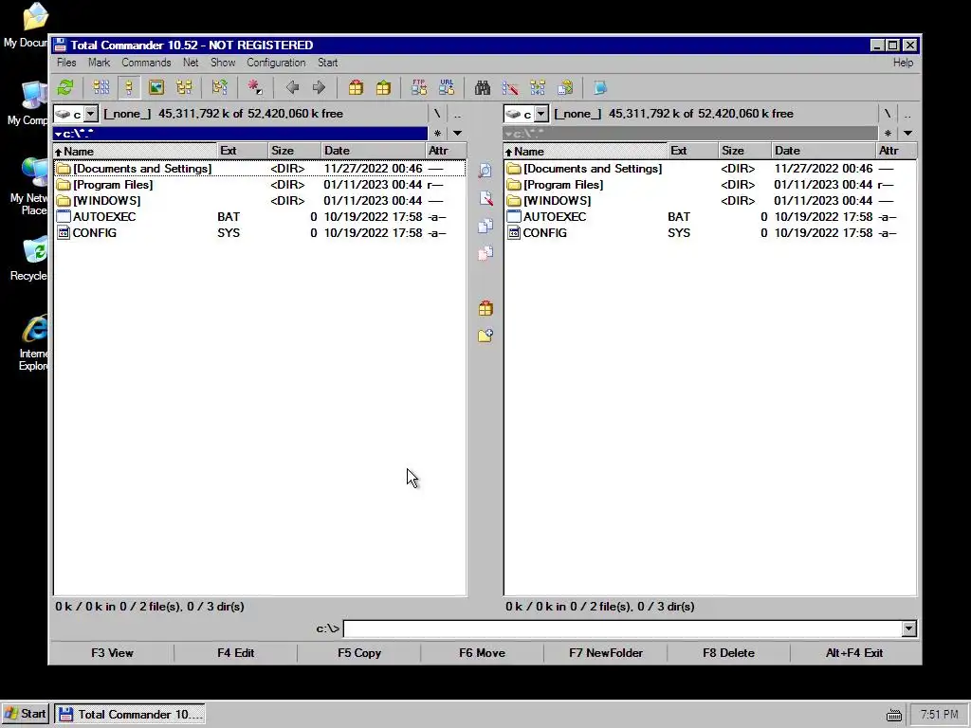Image resolution: width=971 pixels, height=728 pixels.
Task: Click the New Folder icon in the middle bar
Action: point(485,336)
